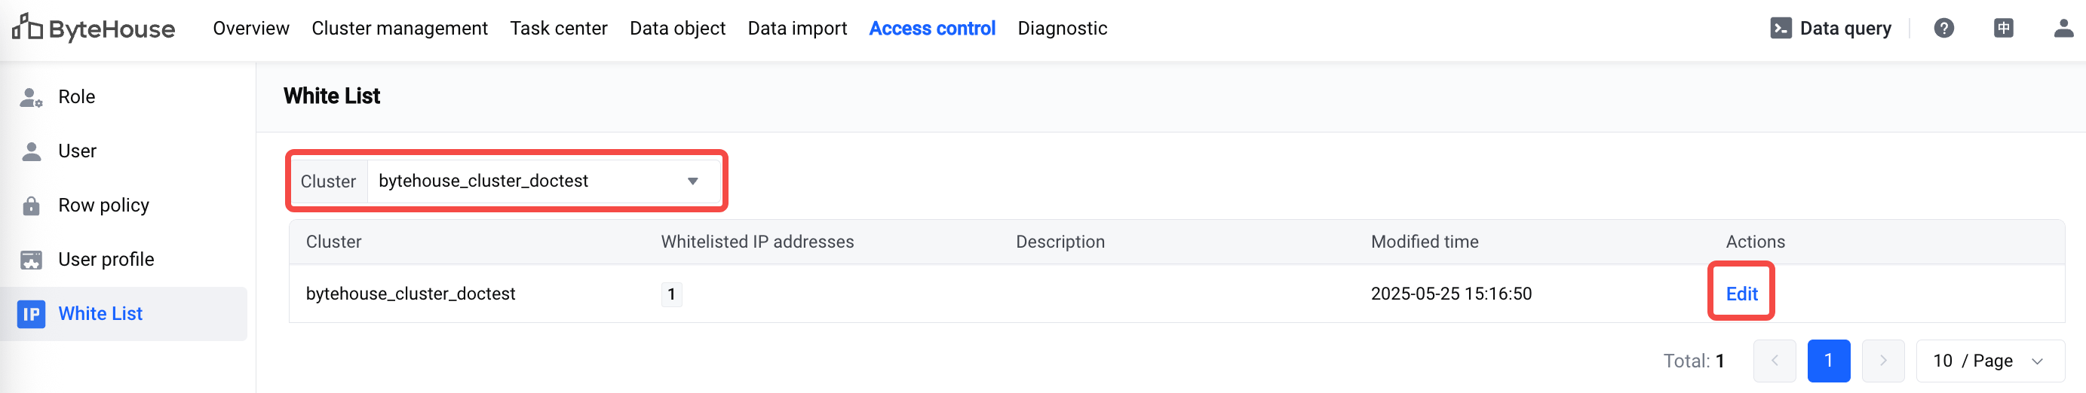This screenshot has width=2086, height=393.
Task: Edit the bytehouse_cluster_doctest whitelist row
Action: click(1741, 294)
